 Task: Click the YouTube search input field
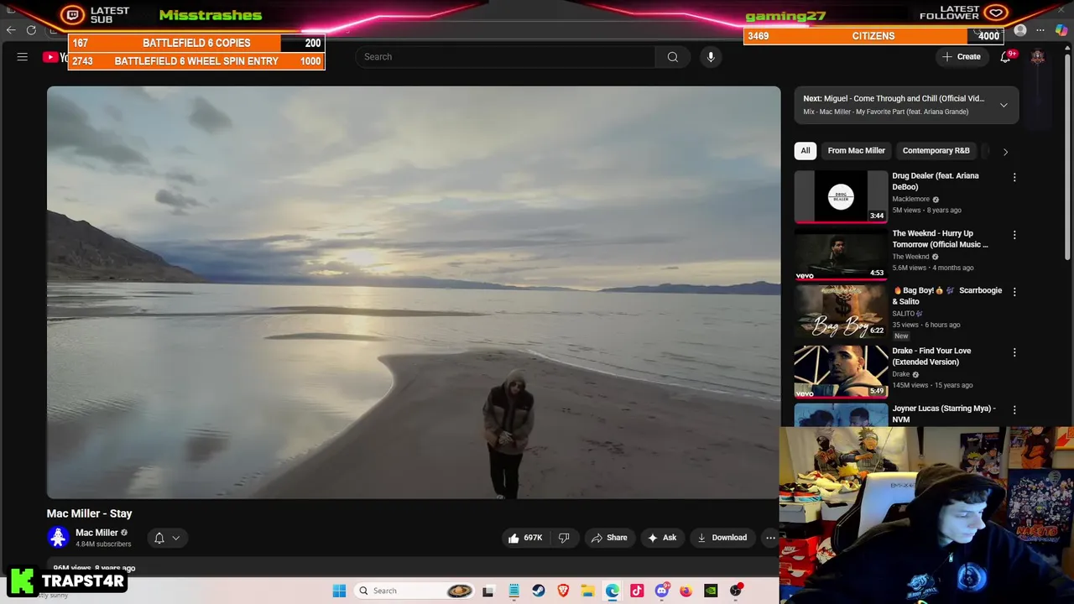[505, 57]
